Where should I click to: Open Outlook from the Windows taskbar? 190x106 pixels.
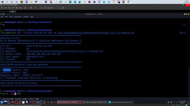tap(75, 2)
